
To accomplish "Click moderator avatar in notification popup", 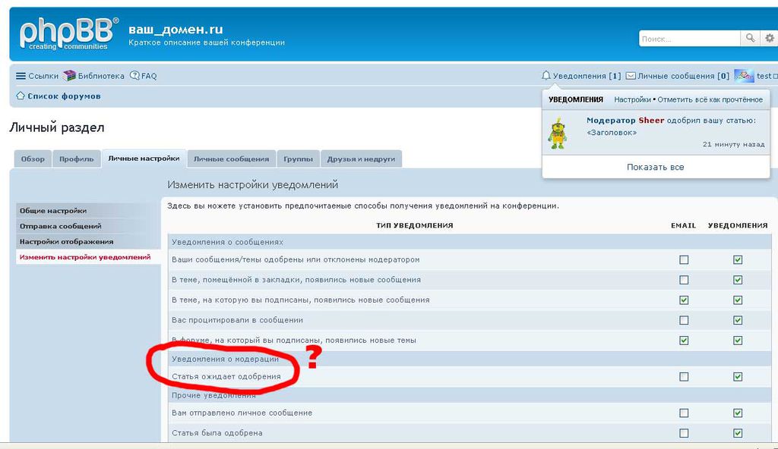I will pyautogui.click(x=558, y=133).
